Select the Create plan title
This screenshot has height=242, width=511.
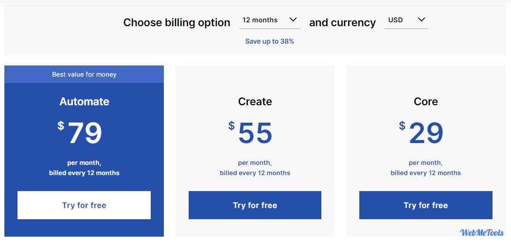(x=255, y=101)
